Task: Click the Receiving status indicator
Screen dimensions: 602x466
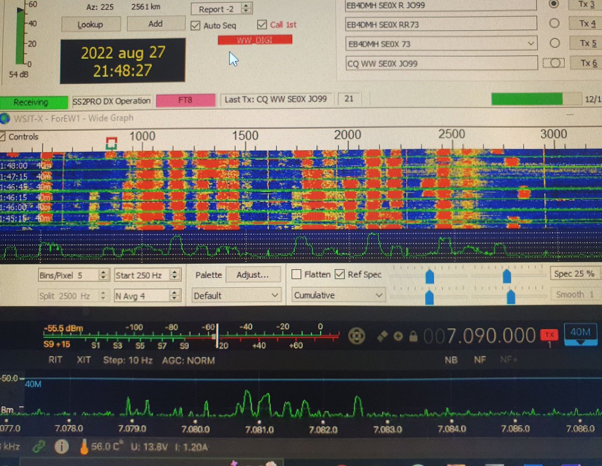Action: click(x=33, y=102)
